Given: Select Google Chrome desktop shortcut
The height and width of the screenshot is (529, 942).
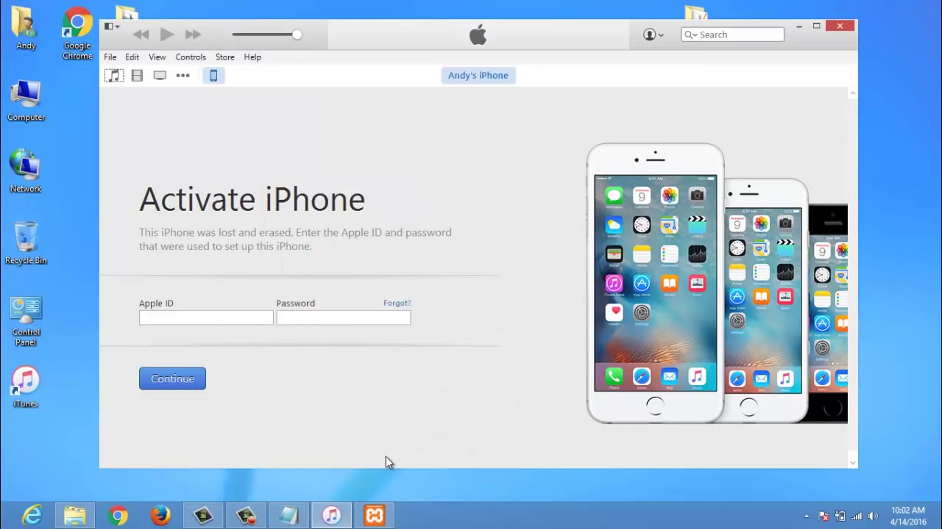Looking at the screenshot, I should click(x=77, y=34).
